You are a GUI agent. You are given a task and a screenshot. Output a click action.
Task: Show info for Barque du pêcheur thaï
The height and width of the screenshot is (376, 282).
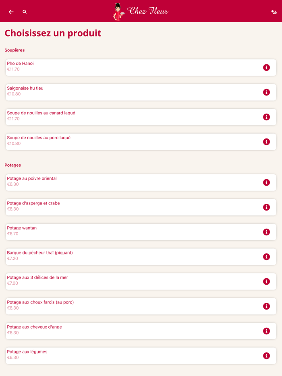(x=266, y=257)
